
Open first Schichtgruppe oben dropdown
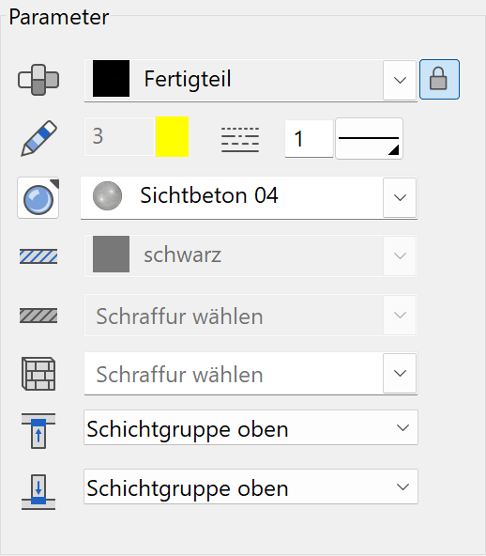(x=251, y=427)
